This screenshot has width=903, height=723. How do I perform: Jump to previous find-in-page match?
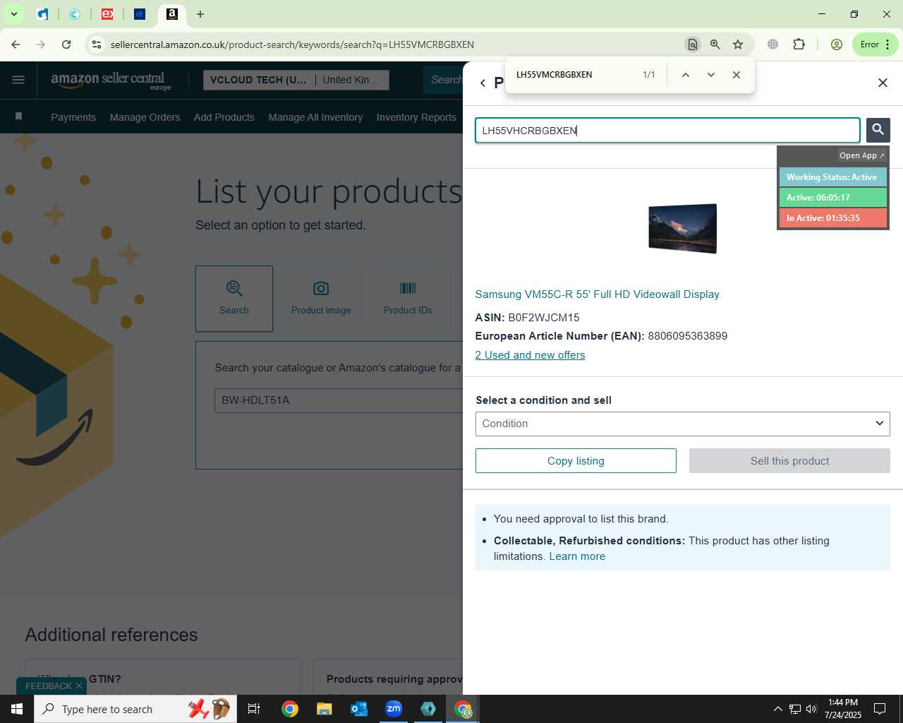685,75
